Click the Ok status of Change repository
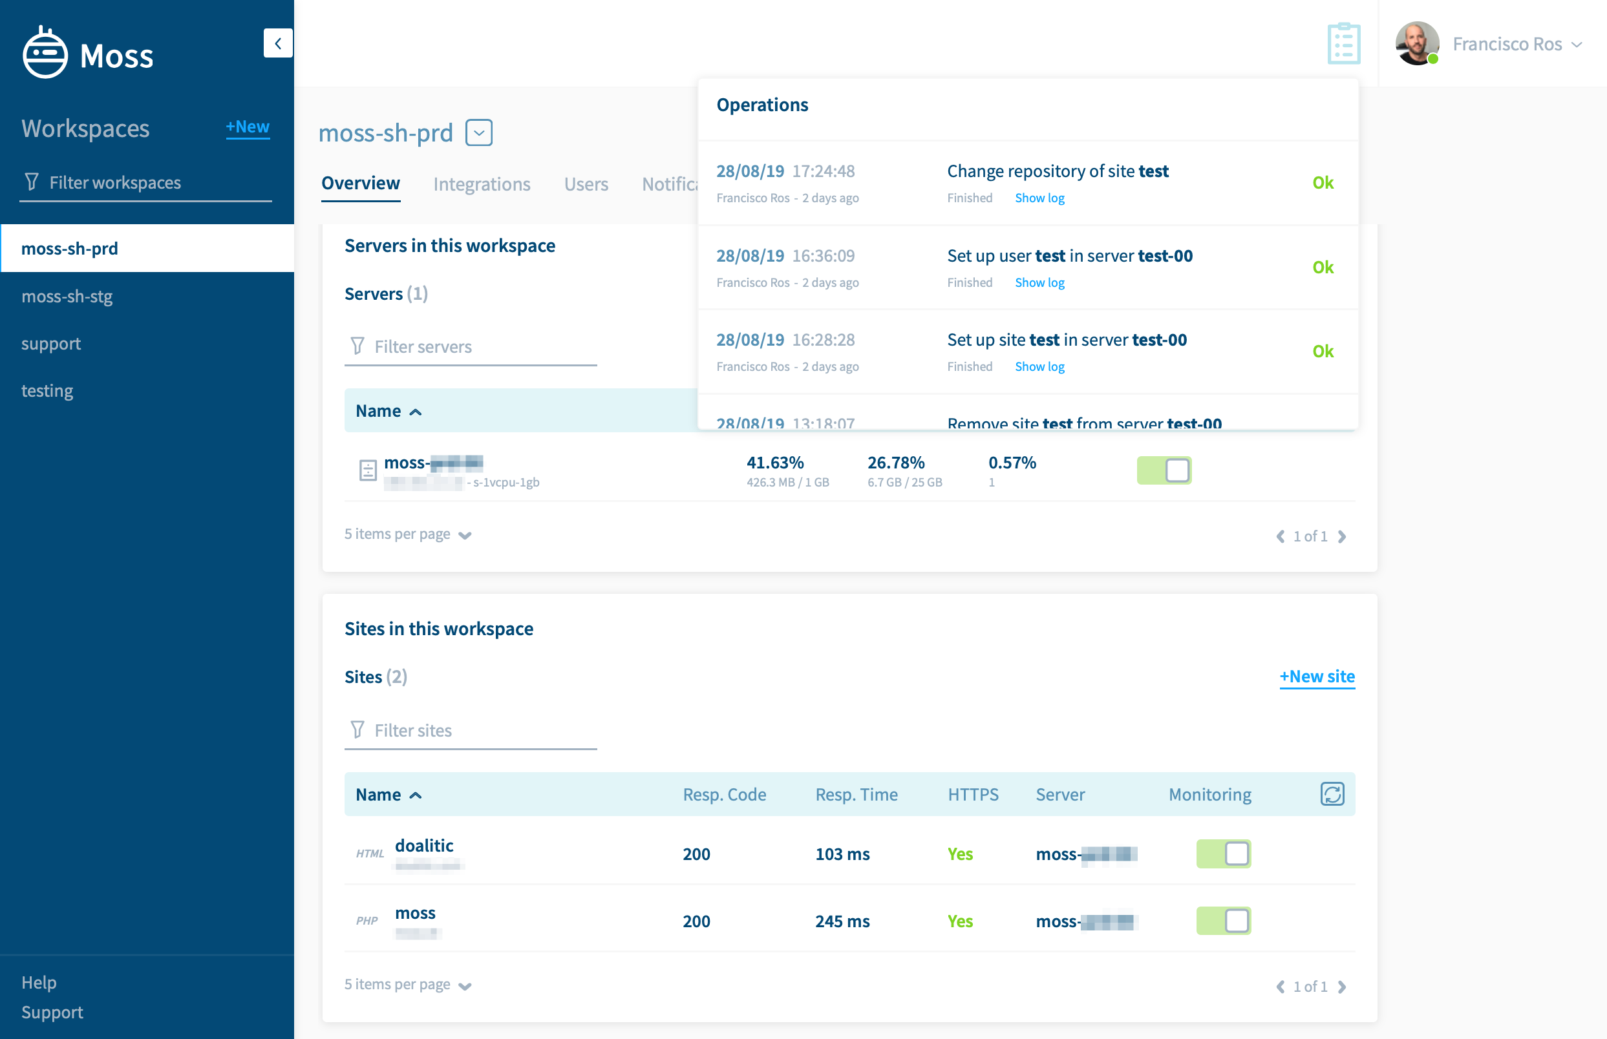Image resolution: width=1607 pixels, height=1039 pixels. pyautogui.click(x=1323, y=183)
